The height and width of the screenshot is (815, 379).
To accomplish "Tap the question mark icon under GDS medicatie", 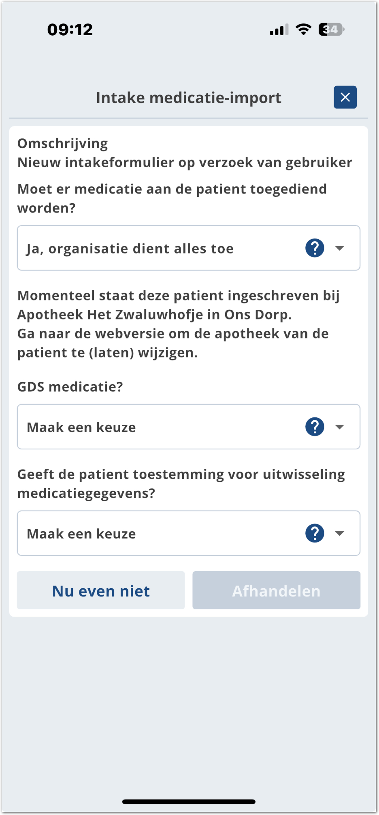I will tap(315, 427).
